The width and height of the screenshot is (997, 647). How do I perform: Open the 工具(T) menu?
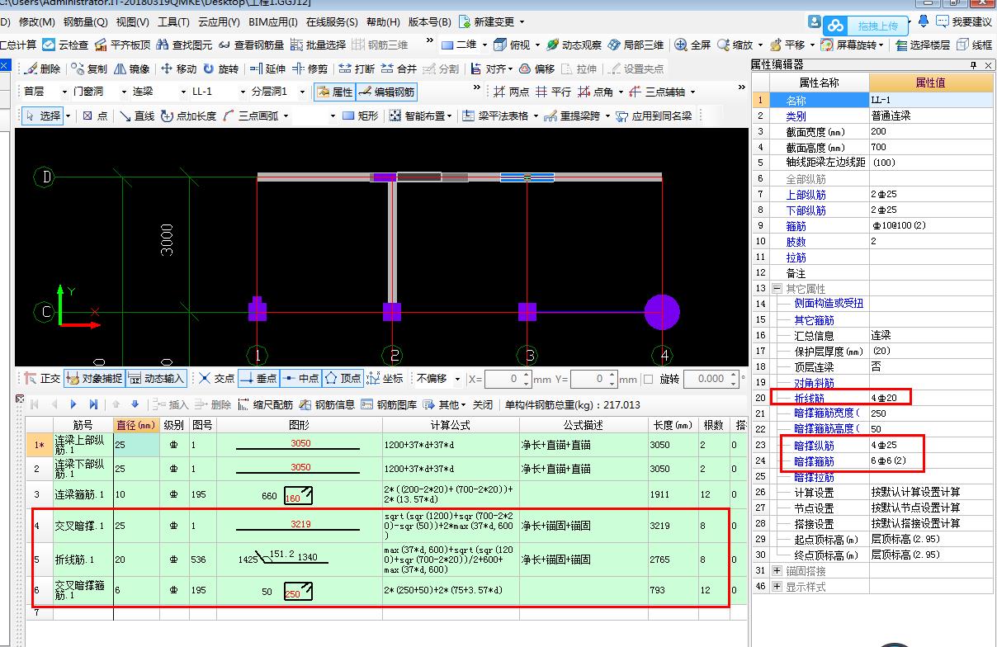tap(173, 21)
